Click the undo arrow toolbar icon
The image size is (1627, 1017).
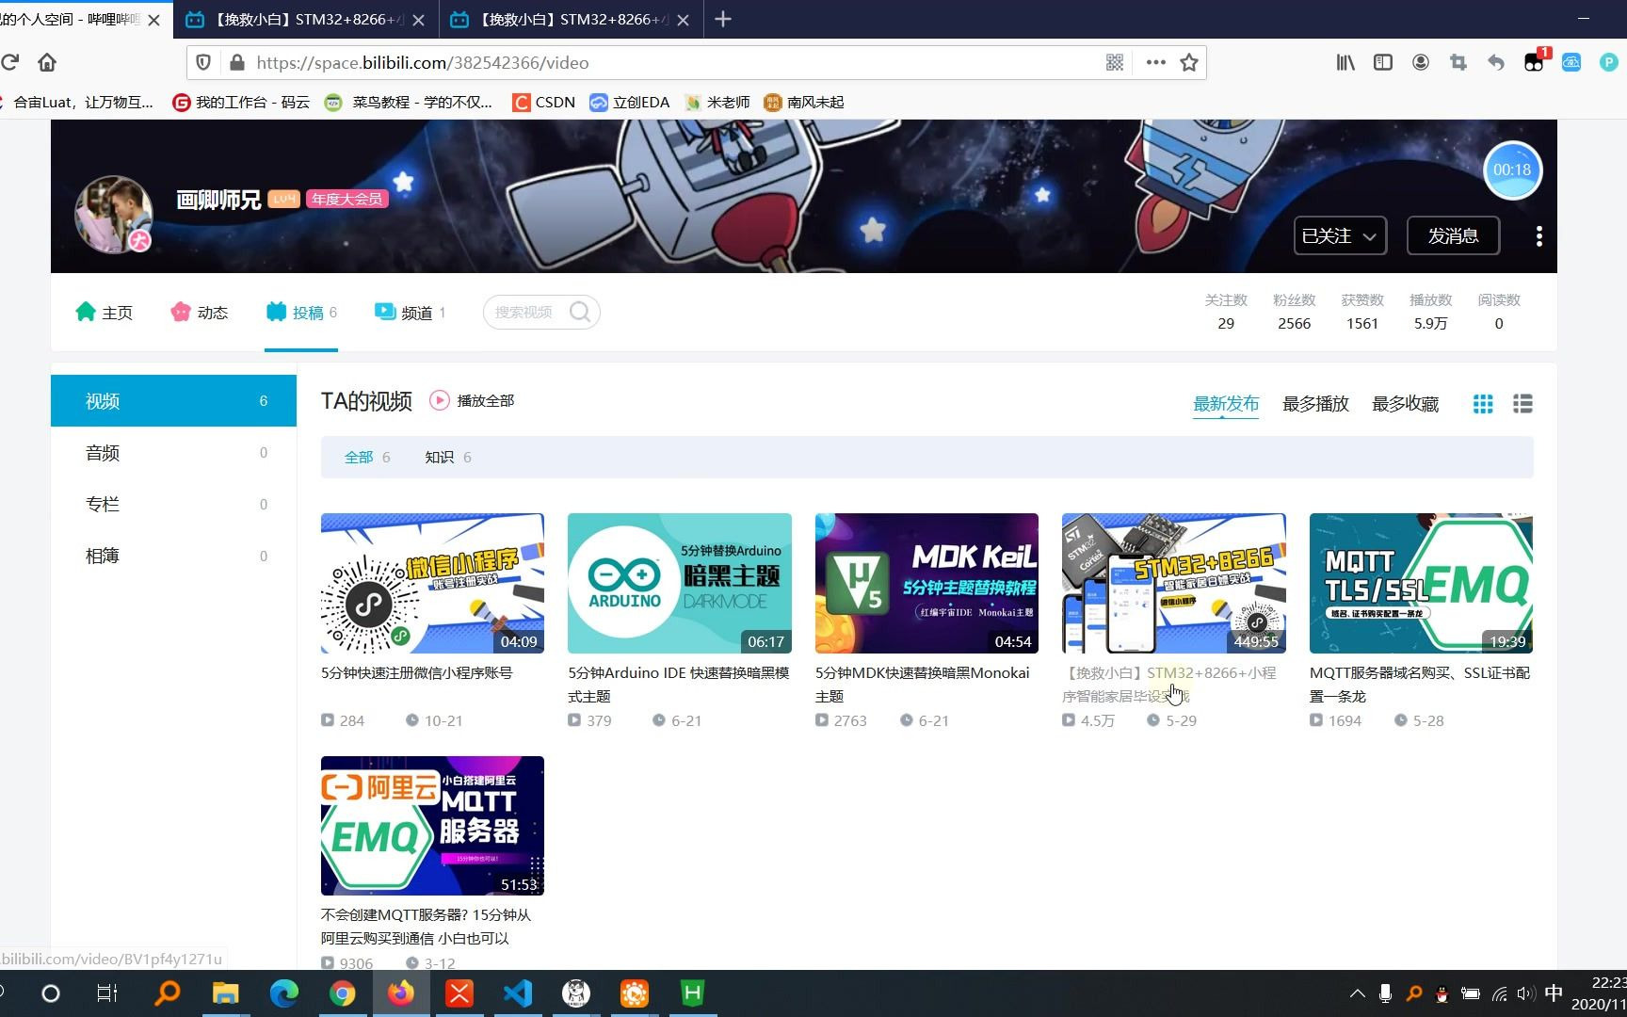[x=1496, y=62]
